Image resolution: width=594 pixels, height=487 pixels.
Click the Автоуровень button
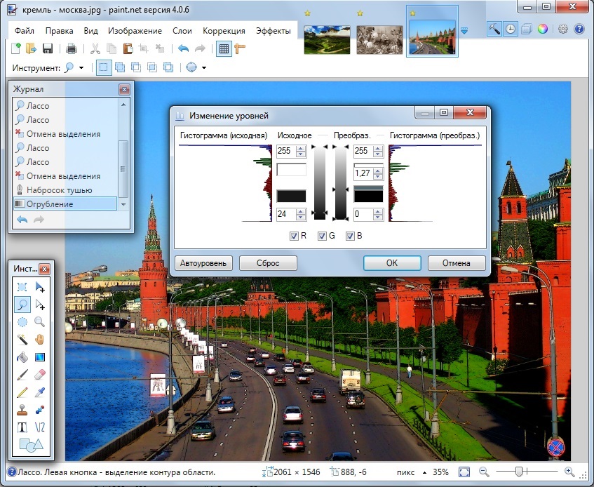(x=203, y=263)
